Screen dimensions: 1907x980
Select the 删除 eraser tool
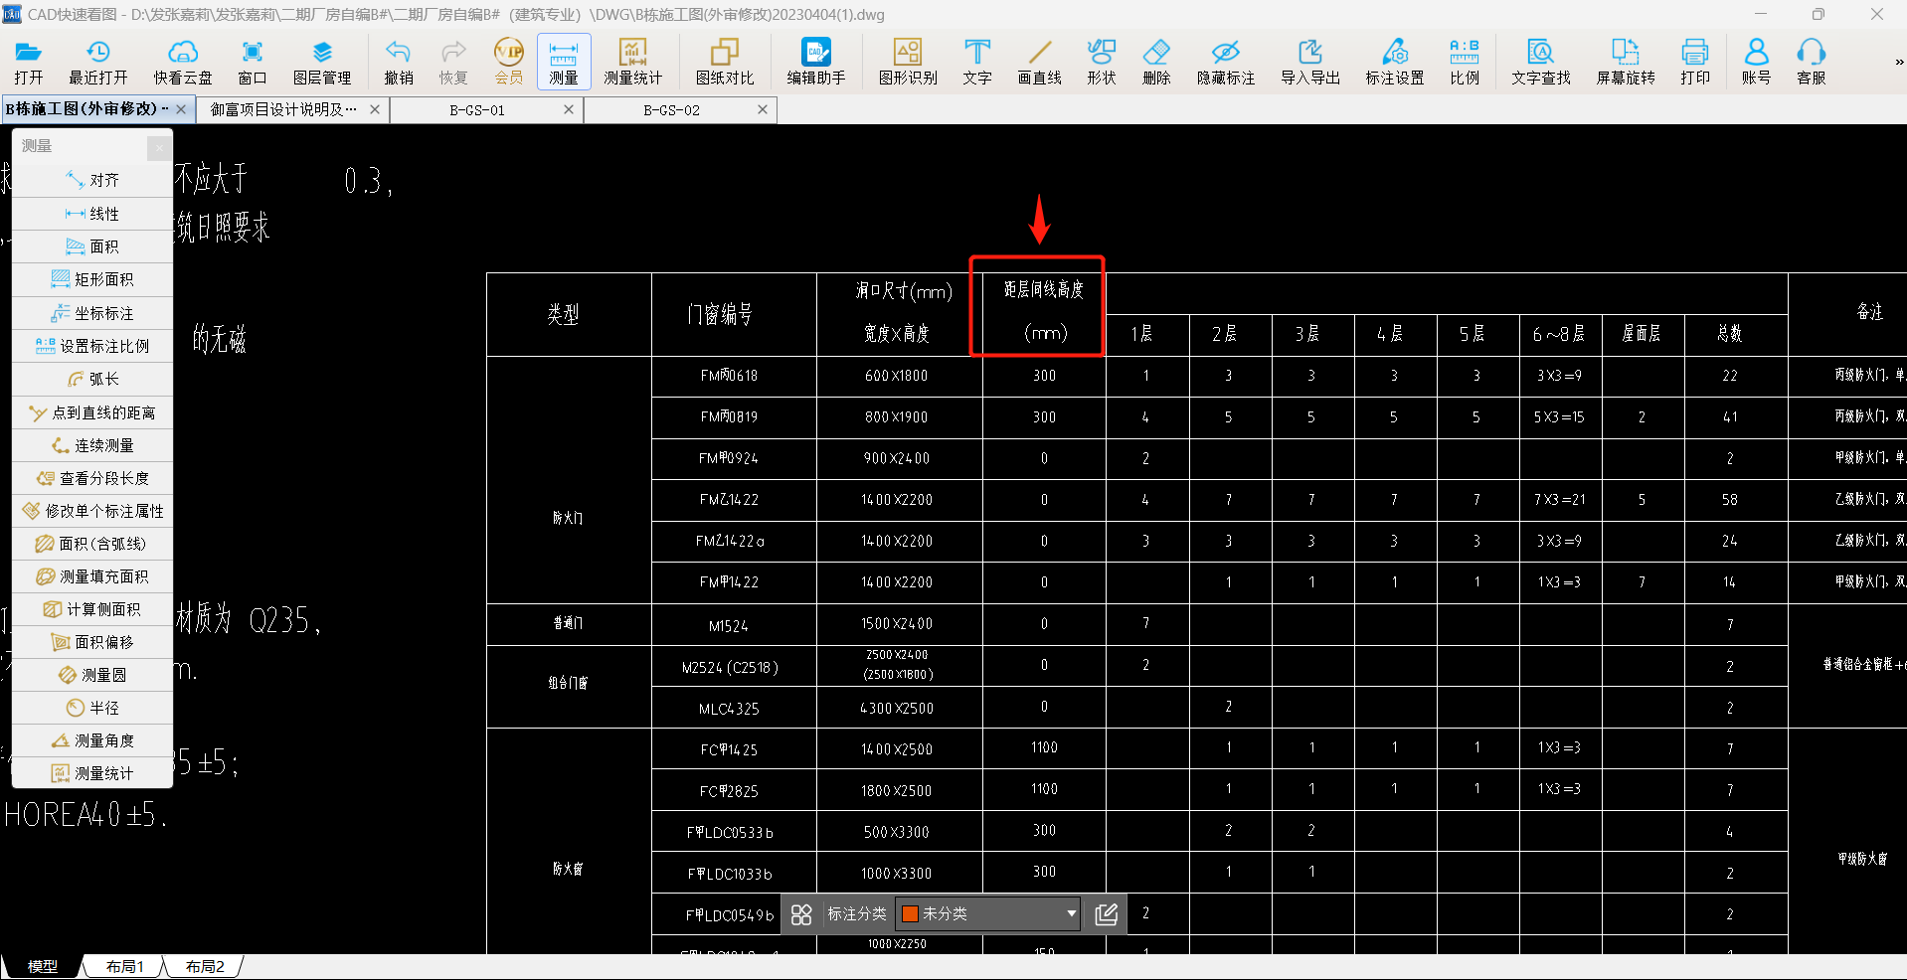(1156, 62)
